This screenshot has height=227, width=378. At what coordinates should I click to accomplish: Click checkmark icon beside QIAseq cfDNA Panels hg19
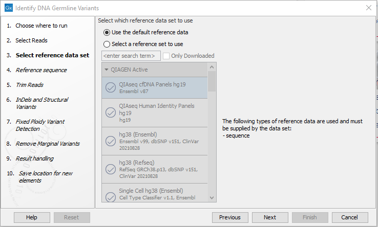pos(111,87)
